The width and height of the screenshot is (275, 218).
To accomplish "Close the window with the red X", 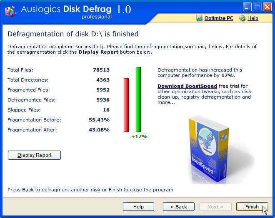I will (267, 7).
